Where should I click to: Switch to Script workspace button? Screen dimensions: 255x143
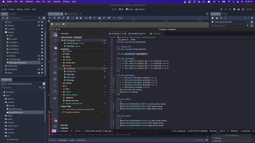point(129,10)
